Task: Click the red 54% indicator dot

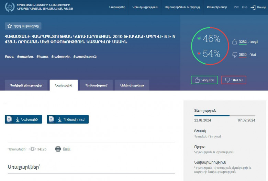Action: coord(199,53)
